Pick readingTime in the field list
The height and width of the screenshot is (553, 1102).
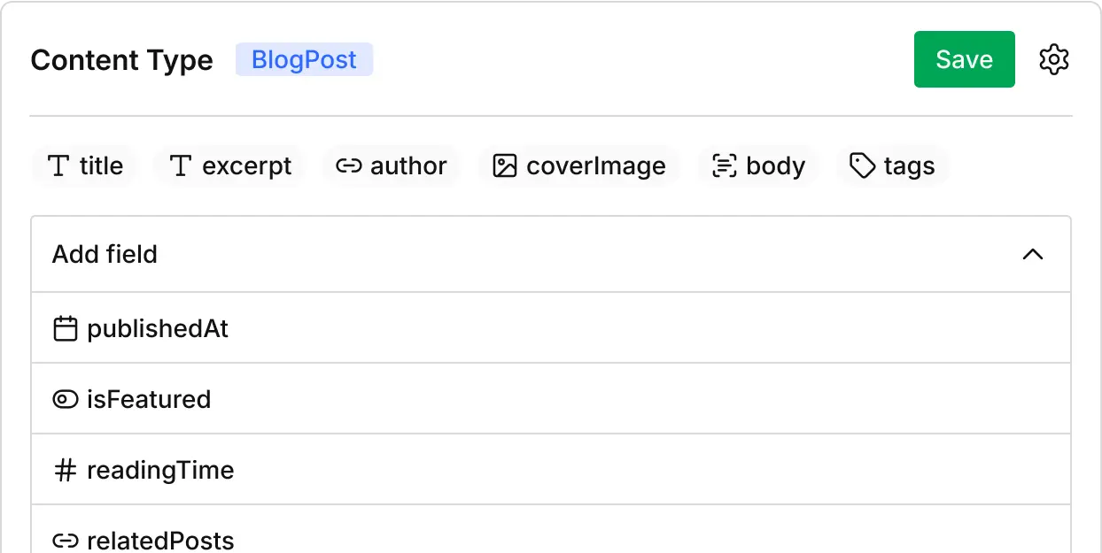(160, 471)
